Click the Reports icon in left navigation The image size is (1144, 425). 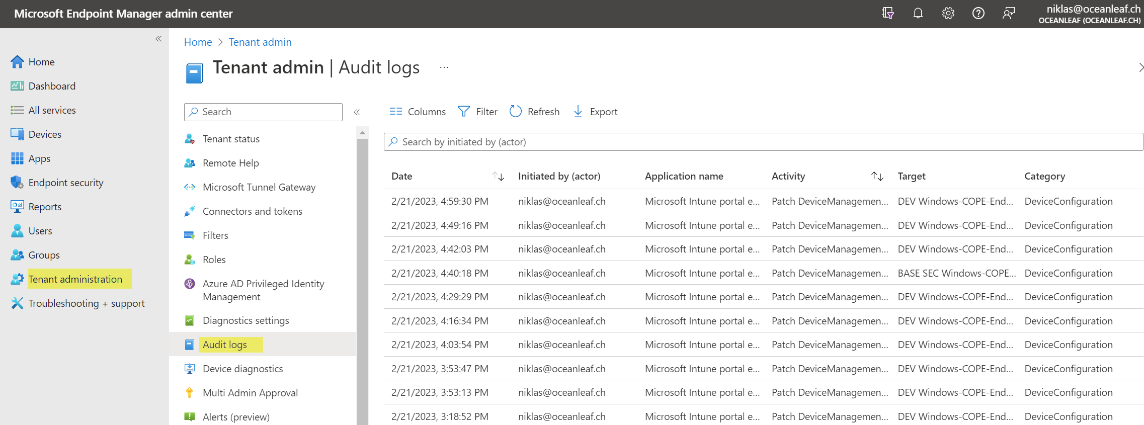pyautogui.click(x=17, y=206)
